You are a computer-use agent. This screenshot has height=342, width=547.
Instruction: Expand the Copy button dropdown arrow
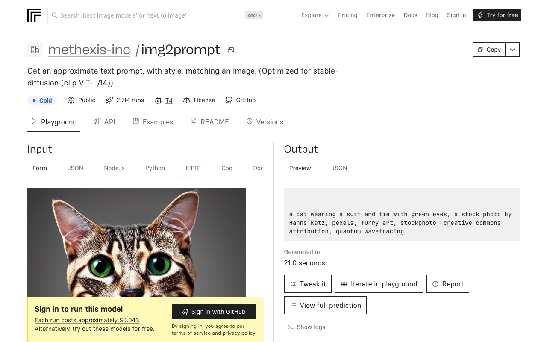(x=512, y=50)
